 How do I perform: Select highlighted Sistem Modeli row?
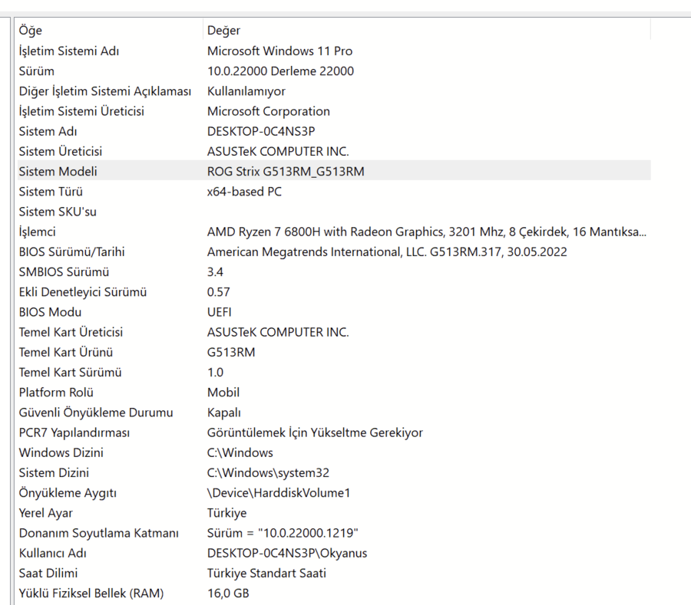pyautogui.click(x=334, y=172)
